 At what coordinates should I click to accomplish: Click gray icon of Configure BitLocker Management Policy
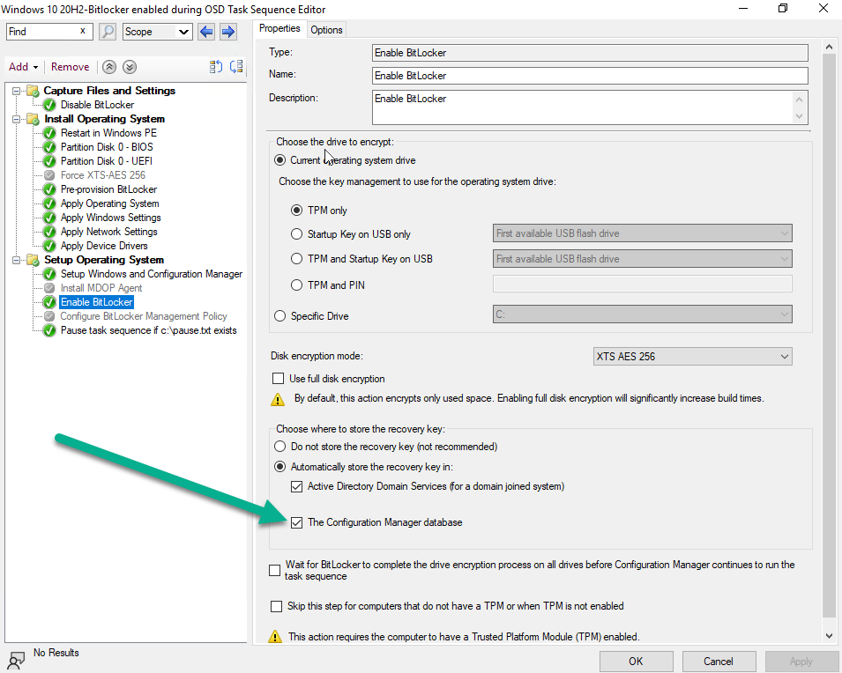click(x=49, y=316)
